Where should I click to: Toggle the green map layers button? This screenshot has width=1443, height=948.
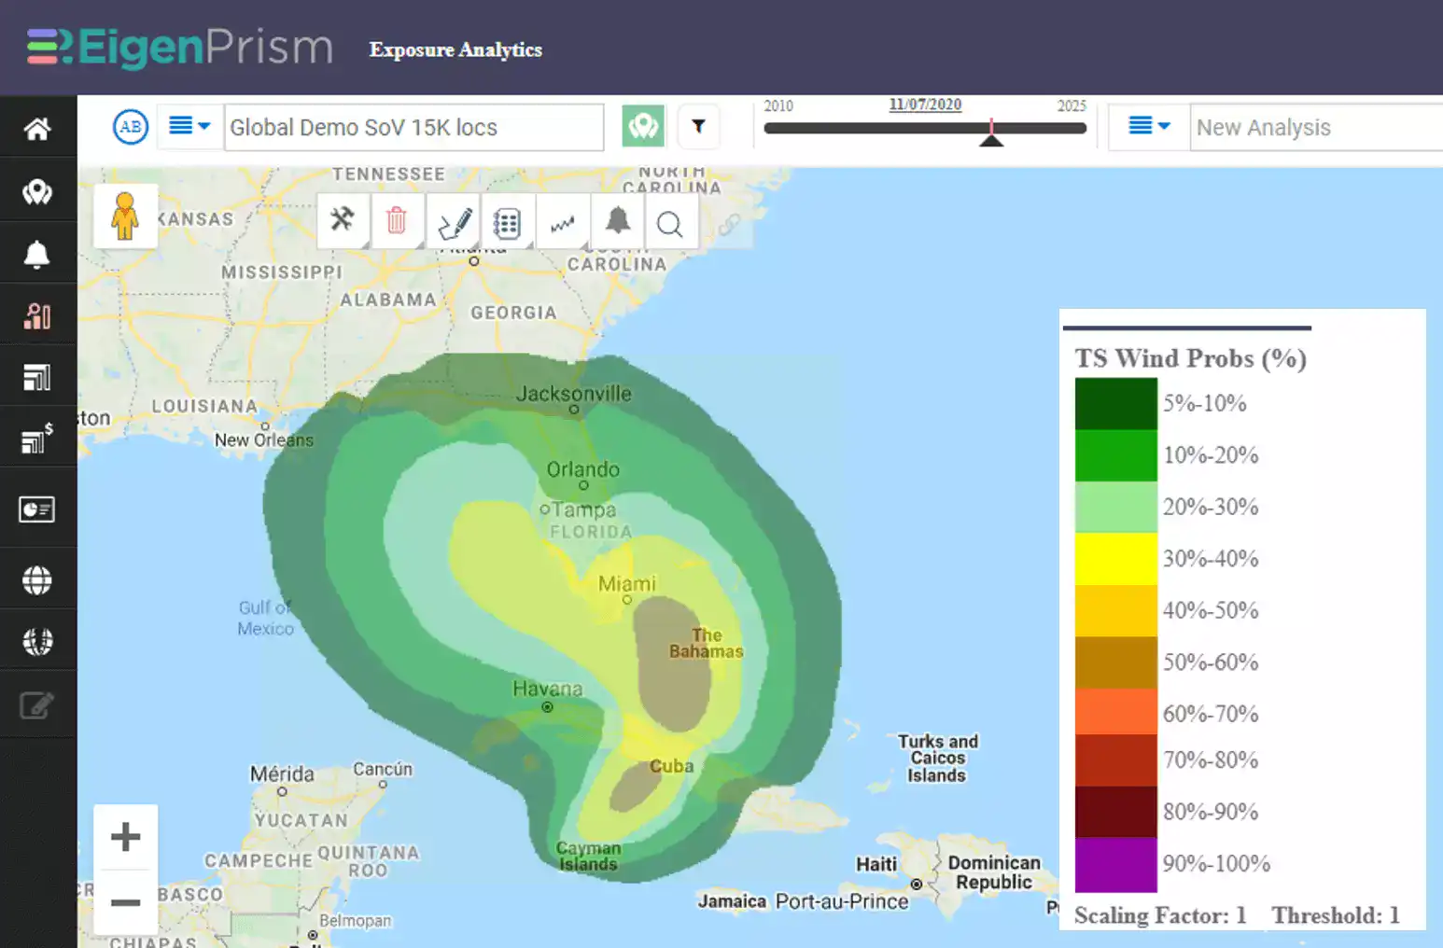643,126
